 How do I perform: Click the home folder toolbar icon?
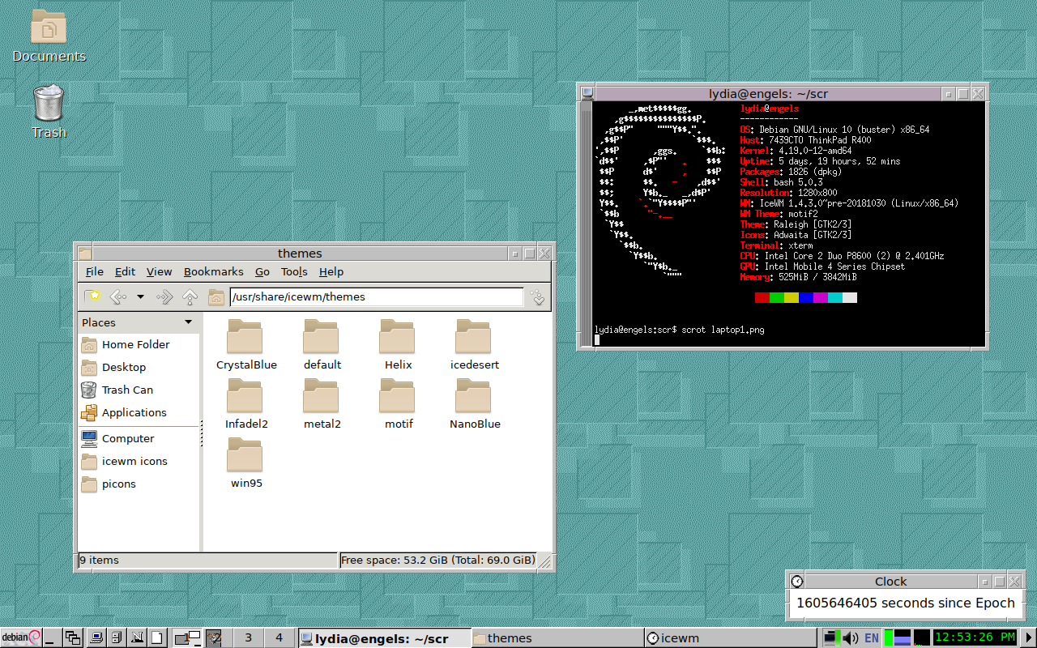(x=216, y=296)
